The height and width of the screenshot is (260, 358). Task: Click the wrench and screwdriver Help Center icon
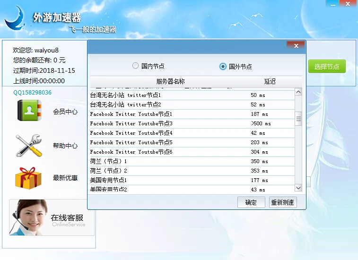(29, 145)
